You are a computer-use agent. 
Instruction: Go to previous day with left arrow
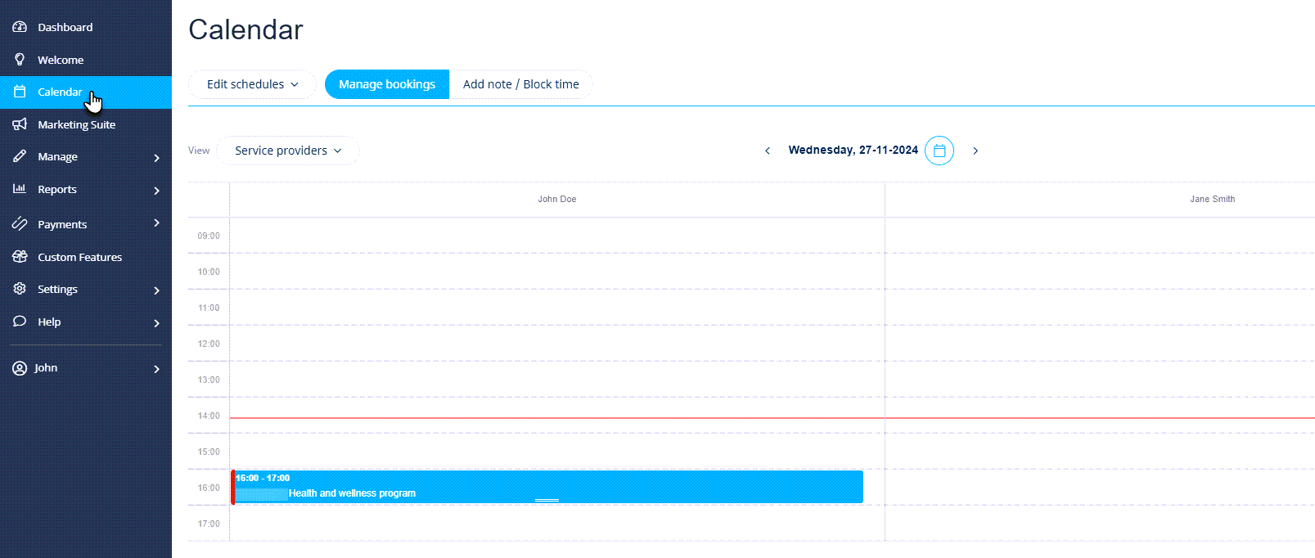click(x=768, y=151)
